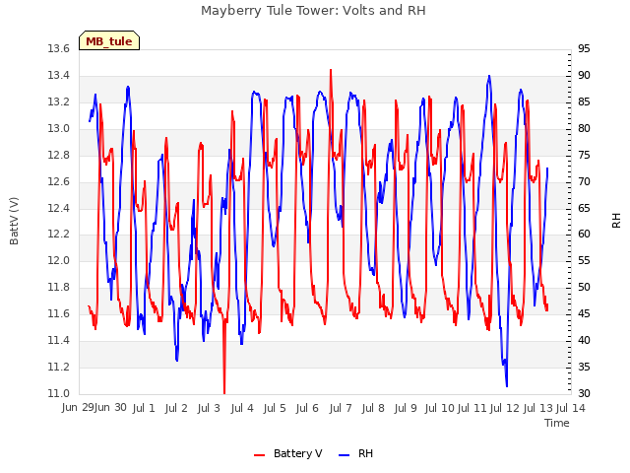Screen dimensions: 630x473
Task: Click the Jul 14 date tick label
Action: click(571, 408)
